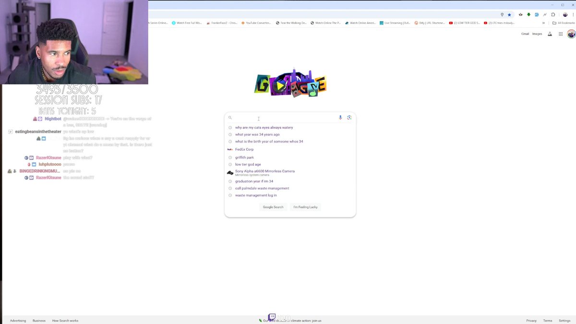Image resolution: width=576 pixels, height=324 pixels.
Task: Open the How Search works footer link
Action: pyautogui.click(x=65, y=321)
